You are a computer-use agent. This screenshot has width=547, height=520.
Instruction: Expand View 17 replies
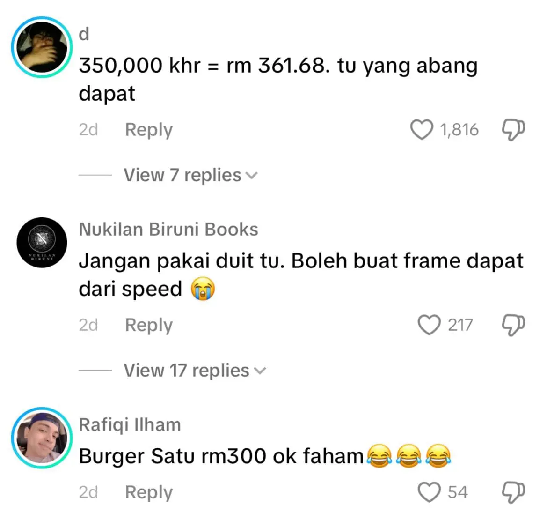195,370
